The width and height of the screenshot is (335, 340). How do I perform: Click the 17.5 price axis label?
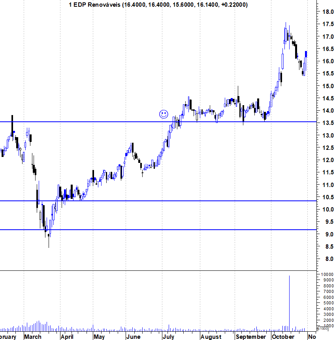coord(328,24)
